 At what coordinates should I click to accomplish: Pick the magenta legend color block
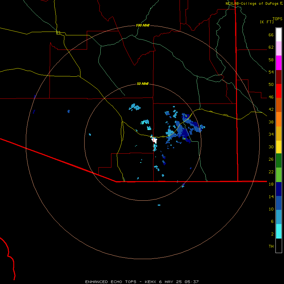coord(279,63)
